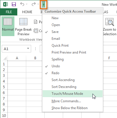Select row 2 header

point(4,70)
